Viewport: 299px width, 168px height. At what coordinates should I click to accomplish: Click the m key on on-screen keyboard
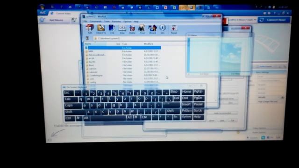tap(133, 112)
